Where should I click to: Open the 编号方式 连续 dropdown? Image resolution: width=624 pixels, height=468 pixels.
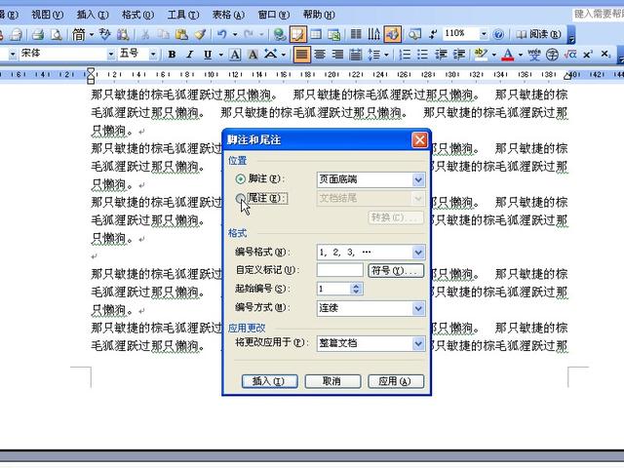coord(418,308)
